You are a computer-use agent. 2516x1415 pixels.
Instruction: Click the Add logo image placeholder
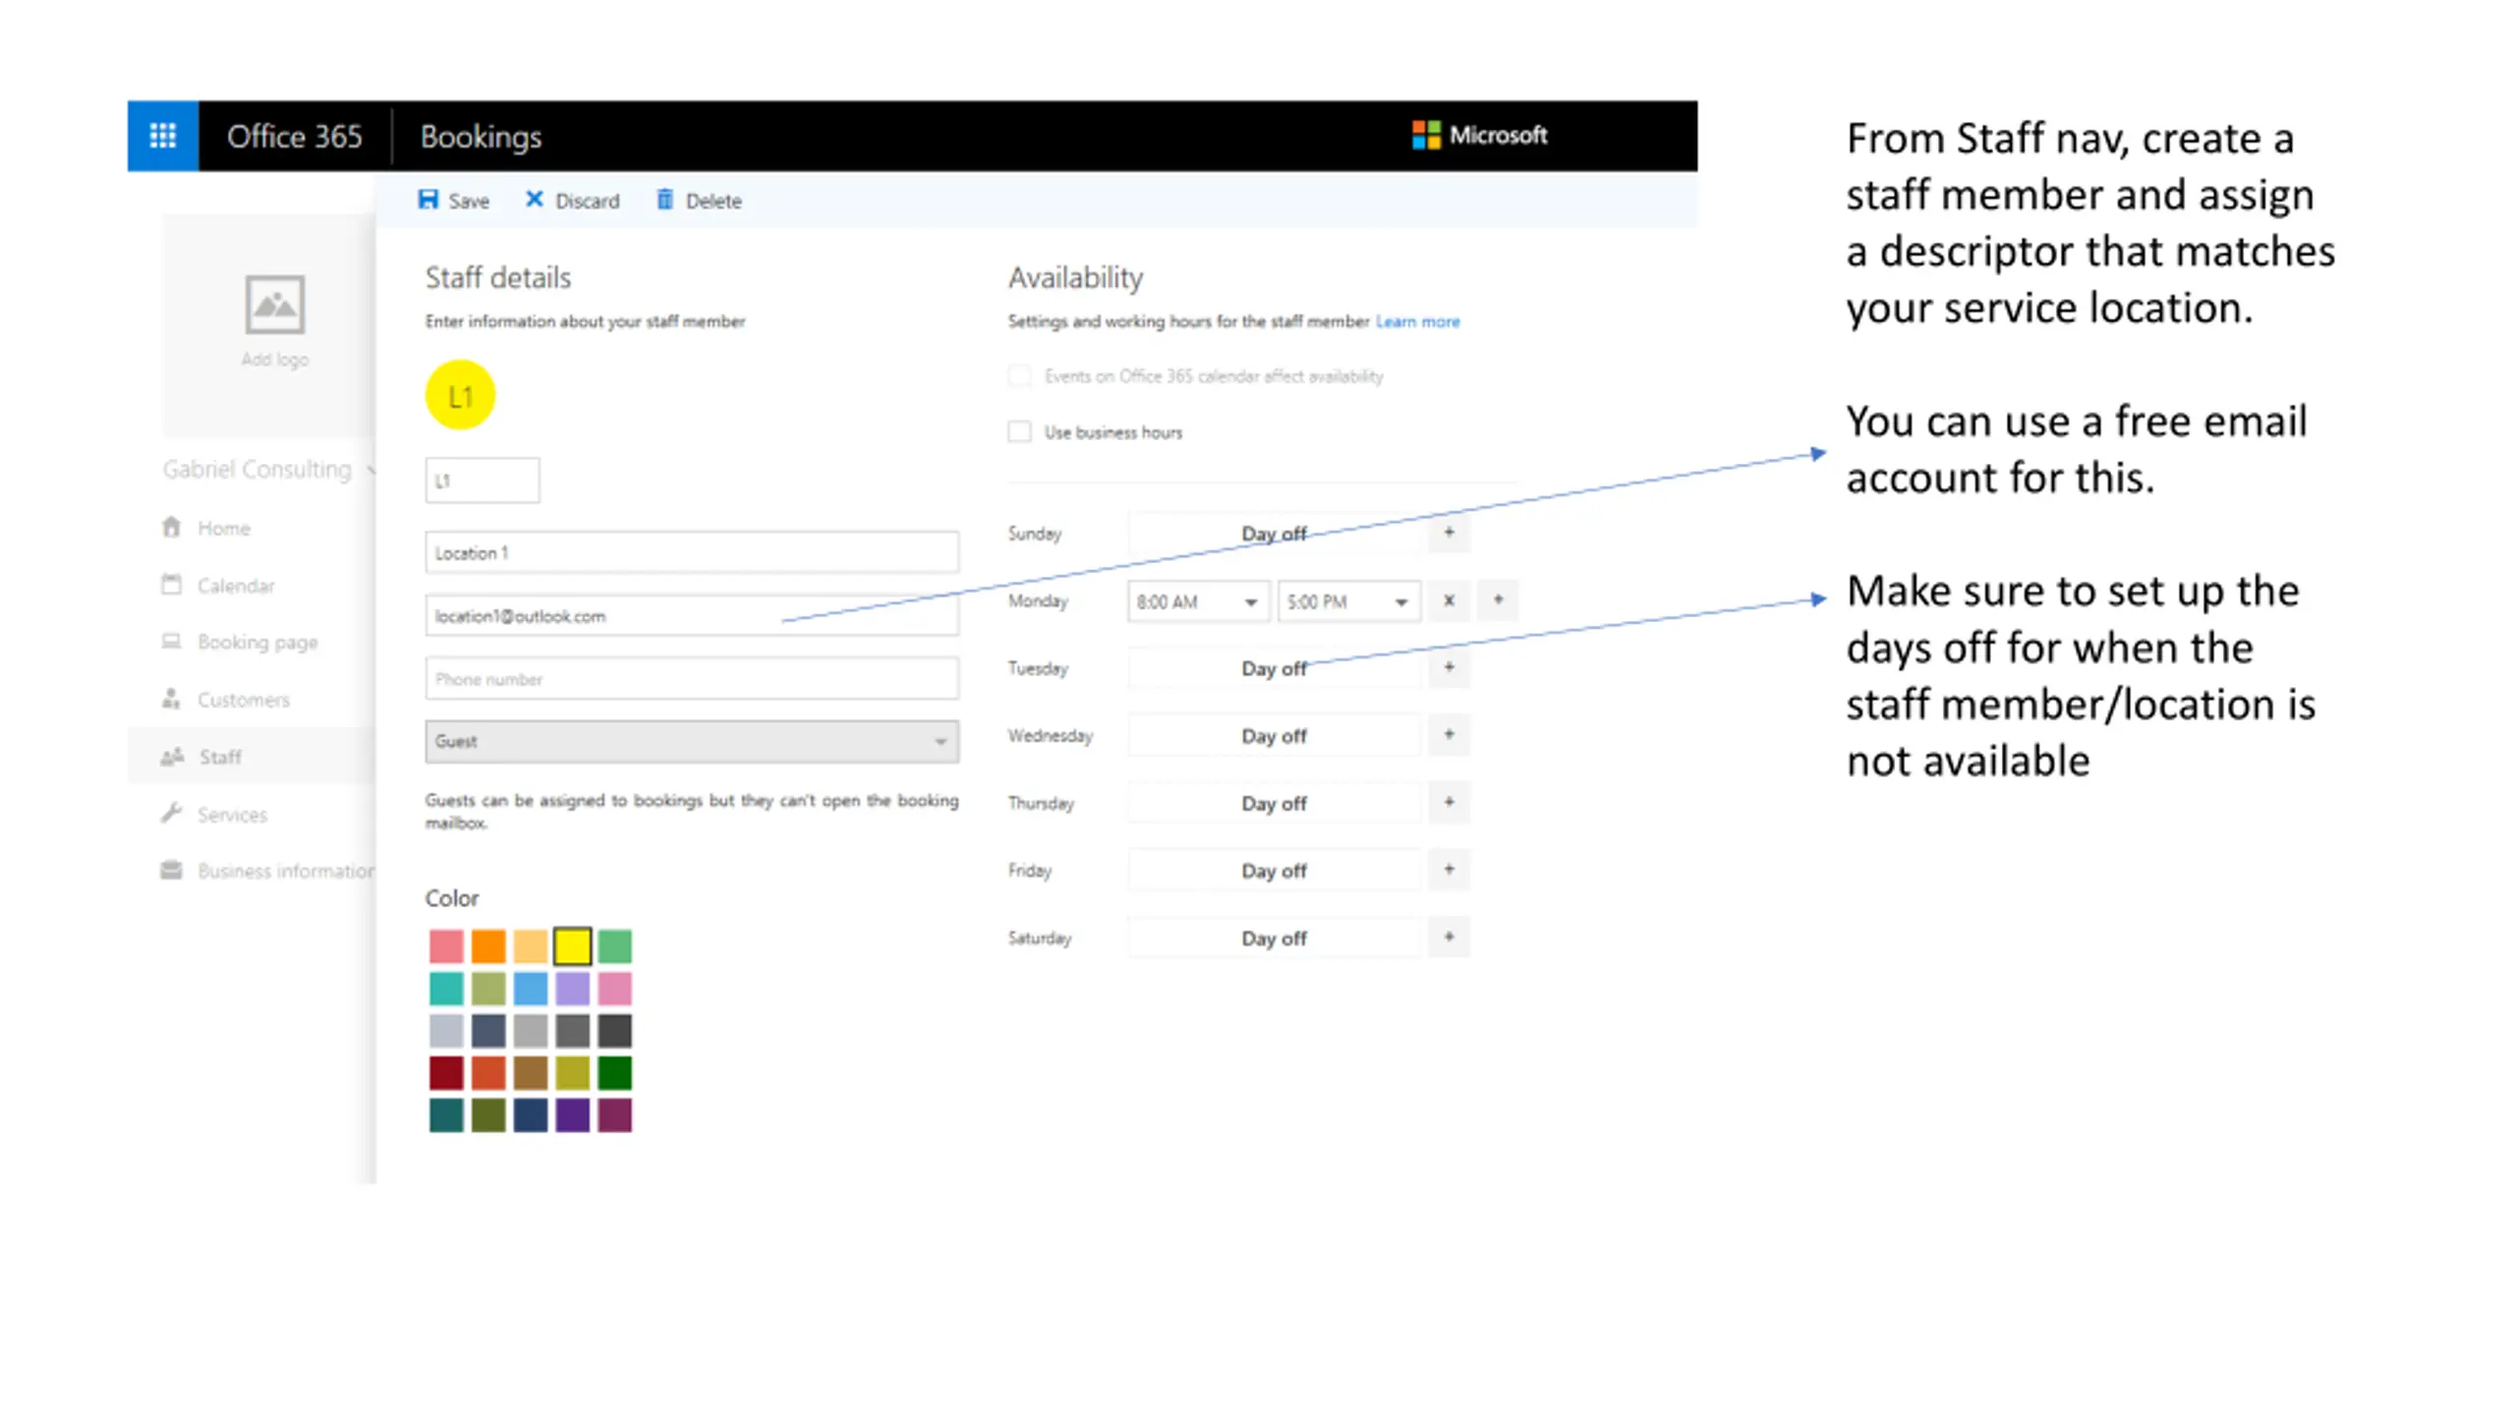274,305
